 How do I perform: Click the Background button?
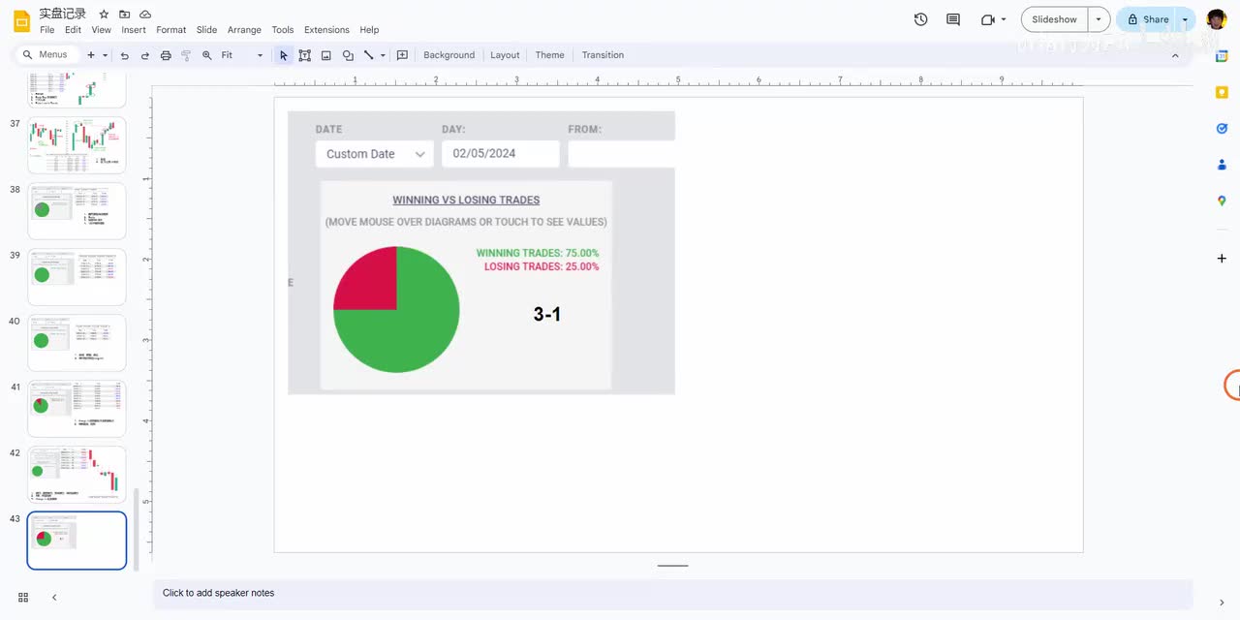449,55
